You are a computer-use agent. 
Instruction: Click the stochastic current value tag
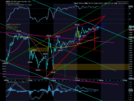pyautogui.click(x=131, y=6)
